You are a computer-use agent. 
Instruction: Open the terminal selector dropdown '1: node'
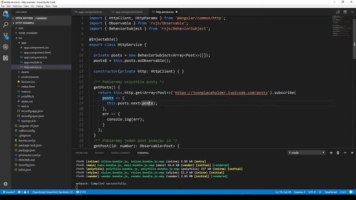point(306,153)
